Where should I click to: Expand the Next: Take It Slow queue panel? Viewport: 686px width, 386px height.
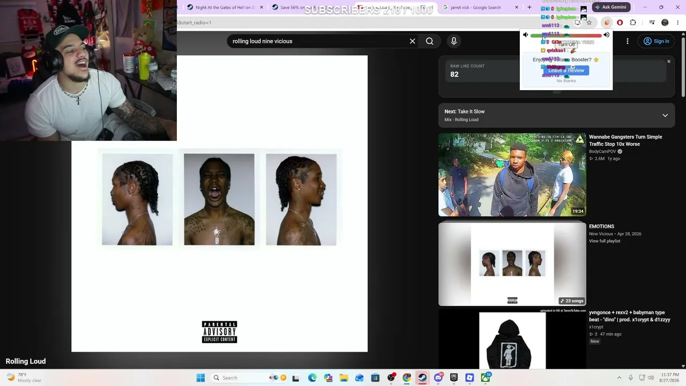coord(665,115)
